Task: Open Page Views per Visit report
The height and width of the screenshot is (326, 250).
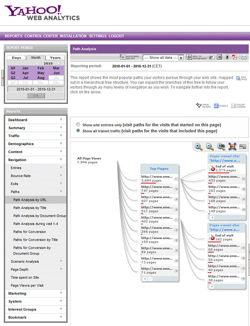Action: 27,285
